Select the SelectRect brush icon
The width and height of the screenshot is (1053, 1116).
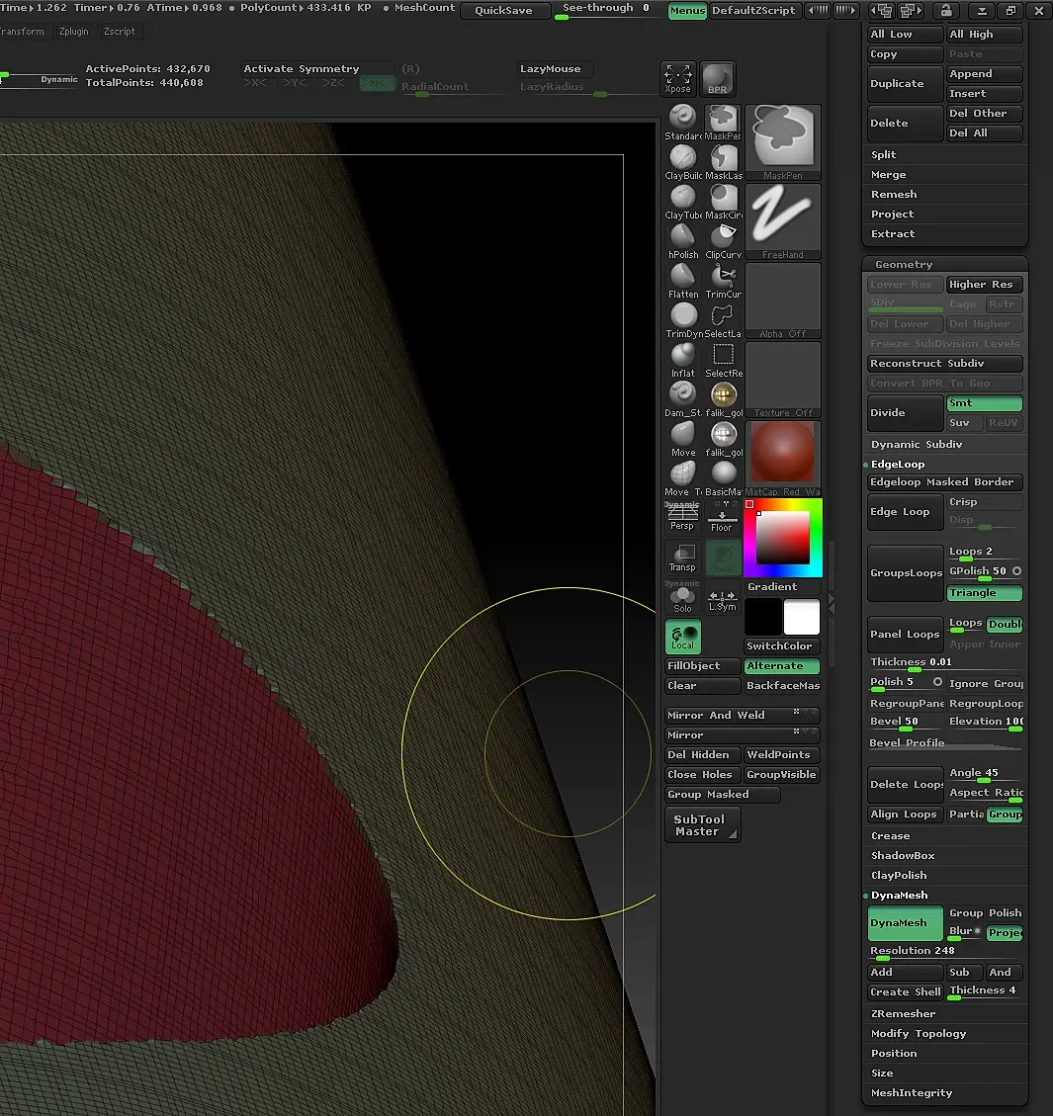click(x=724, y=356)
